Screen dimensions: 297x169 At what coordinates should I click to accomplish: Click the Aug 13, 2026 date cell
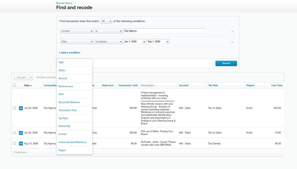31,144
